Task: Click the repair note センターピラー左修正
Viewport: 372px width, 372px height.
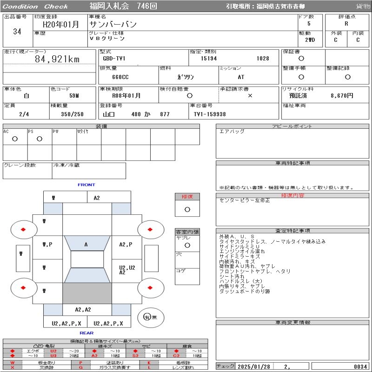Action: tap(245, 200)
